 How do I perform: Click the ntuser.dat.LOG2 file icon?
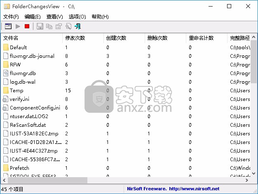[6, 116]
